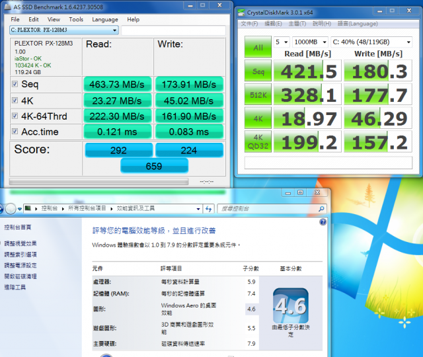Open the navigation history dropdown arrow
The image size is (423, 357).
tap(19, 209)
